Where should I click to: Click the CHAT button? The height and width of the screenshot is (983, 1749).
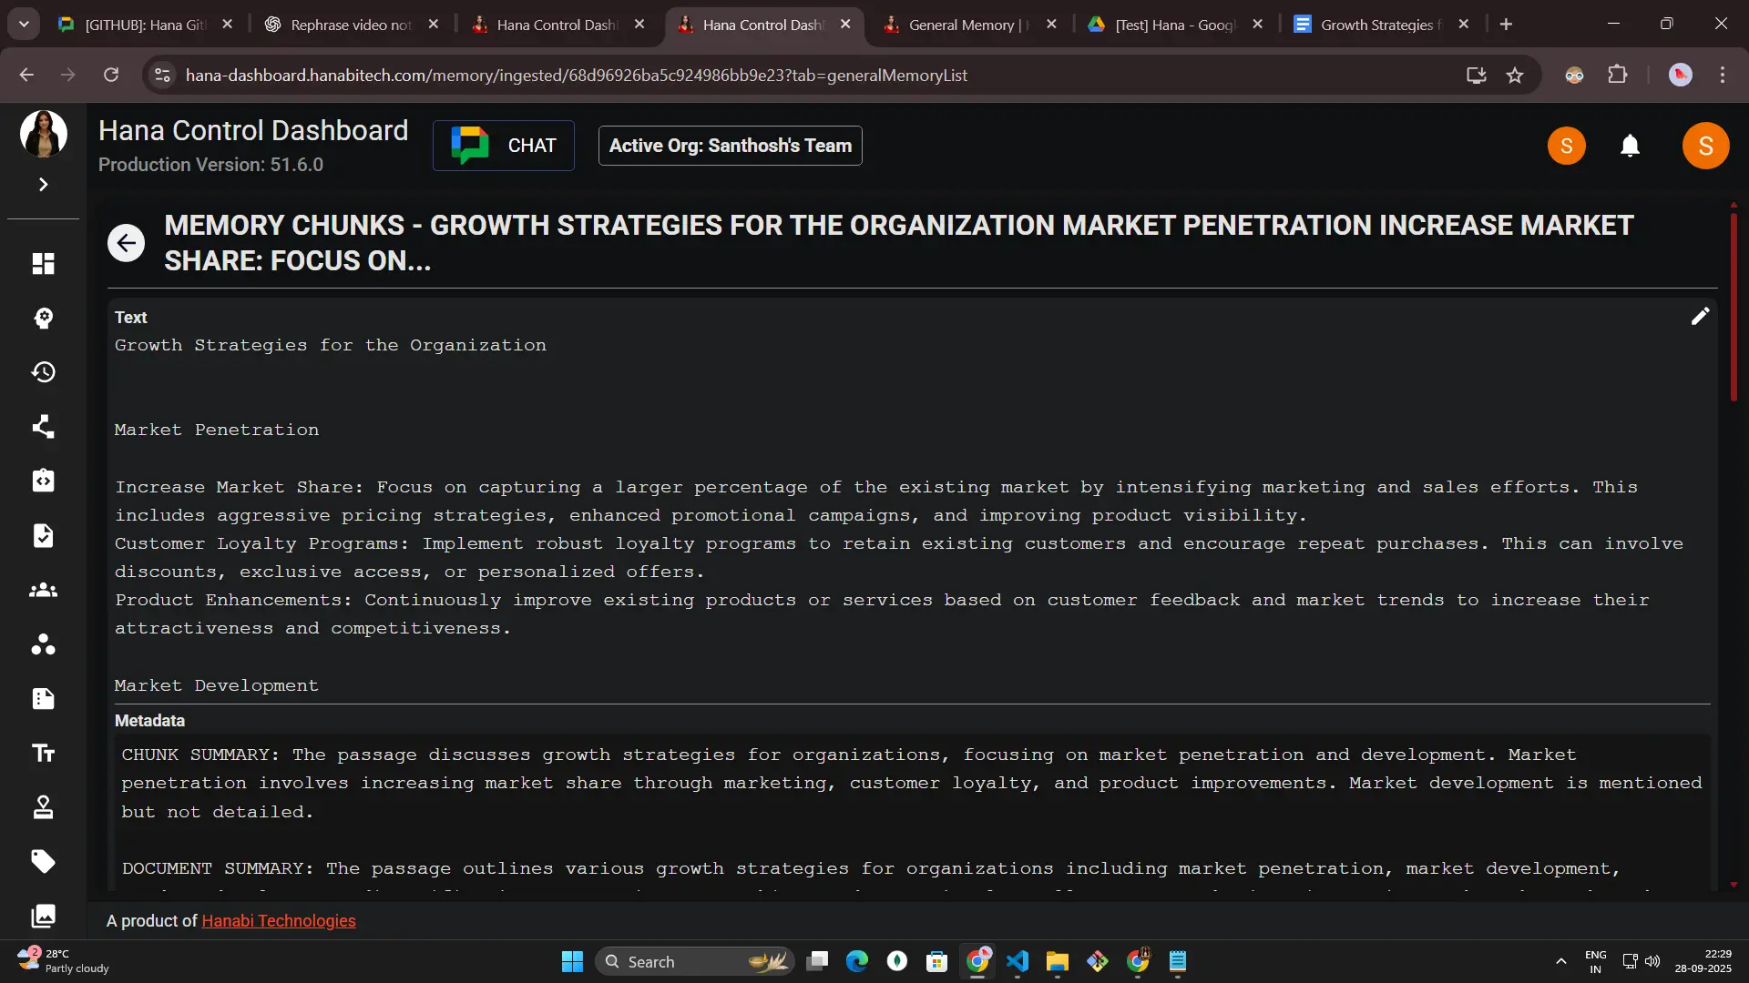pyautogui.click(x=503, y=146)
